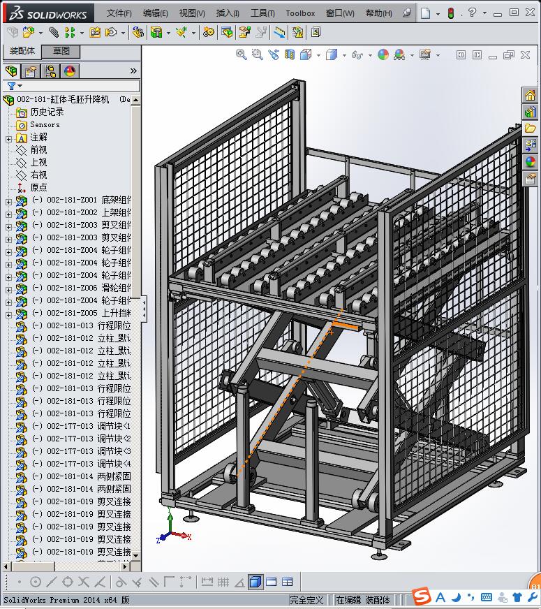Click the Zoom to Area icon
This screenshot has width=541, height=609.
point(257,54)
